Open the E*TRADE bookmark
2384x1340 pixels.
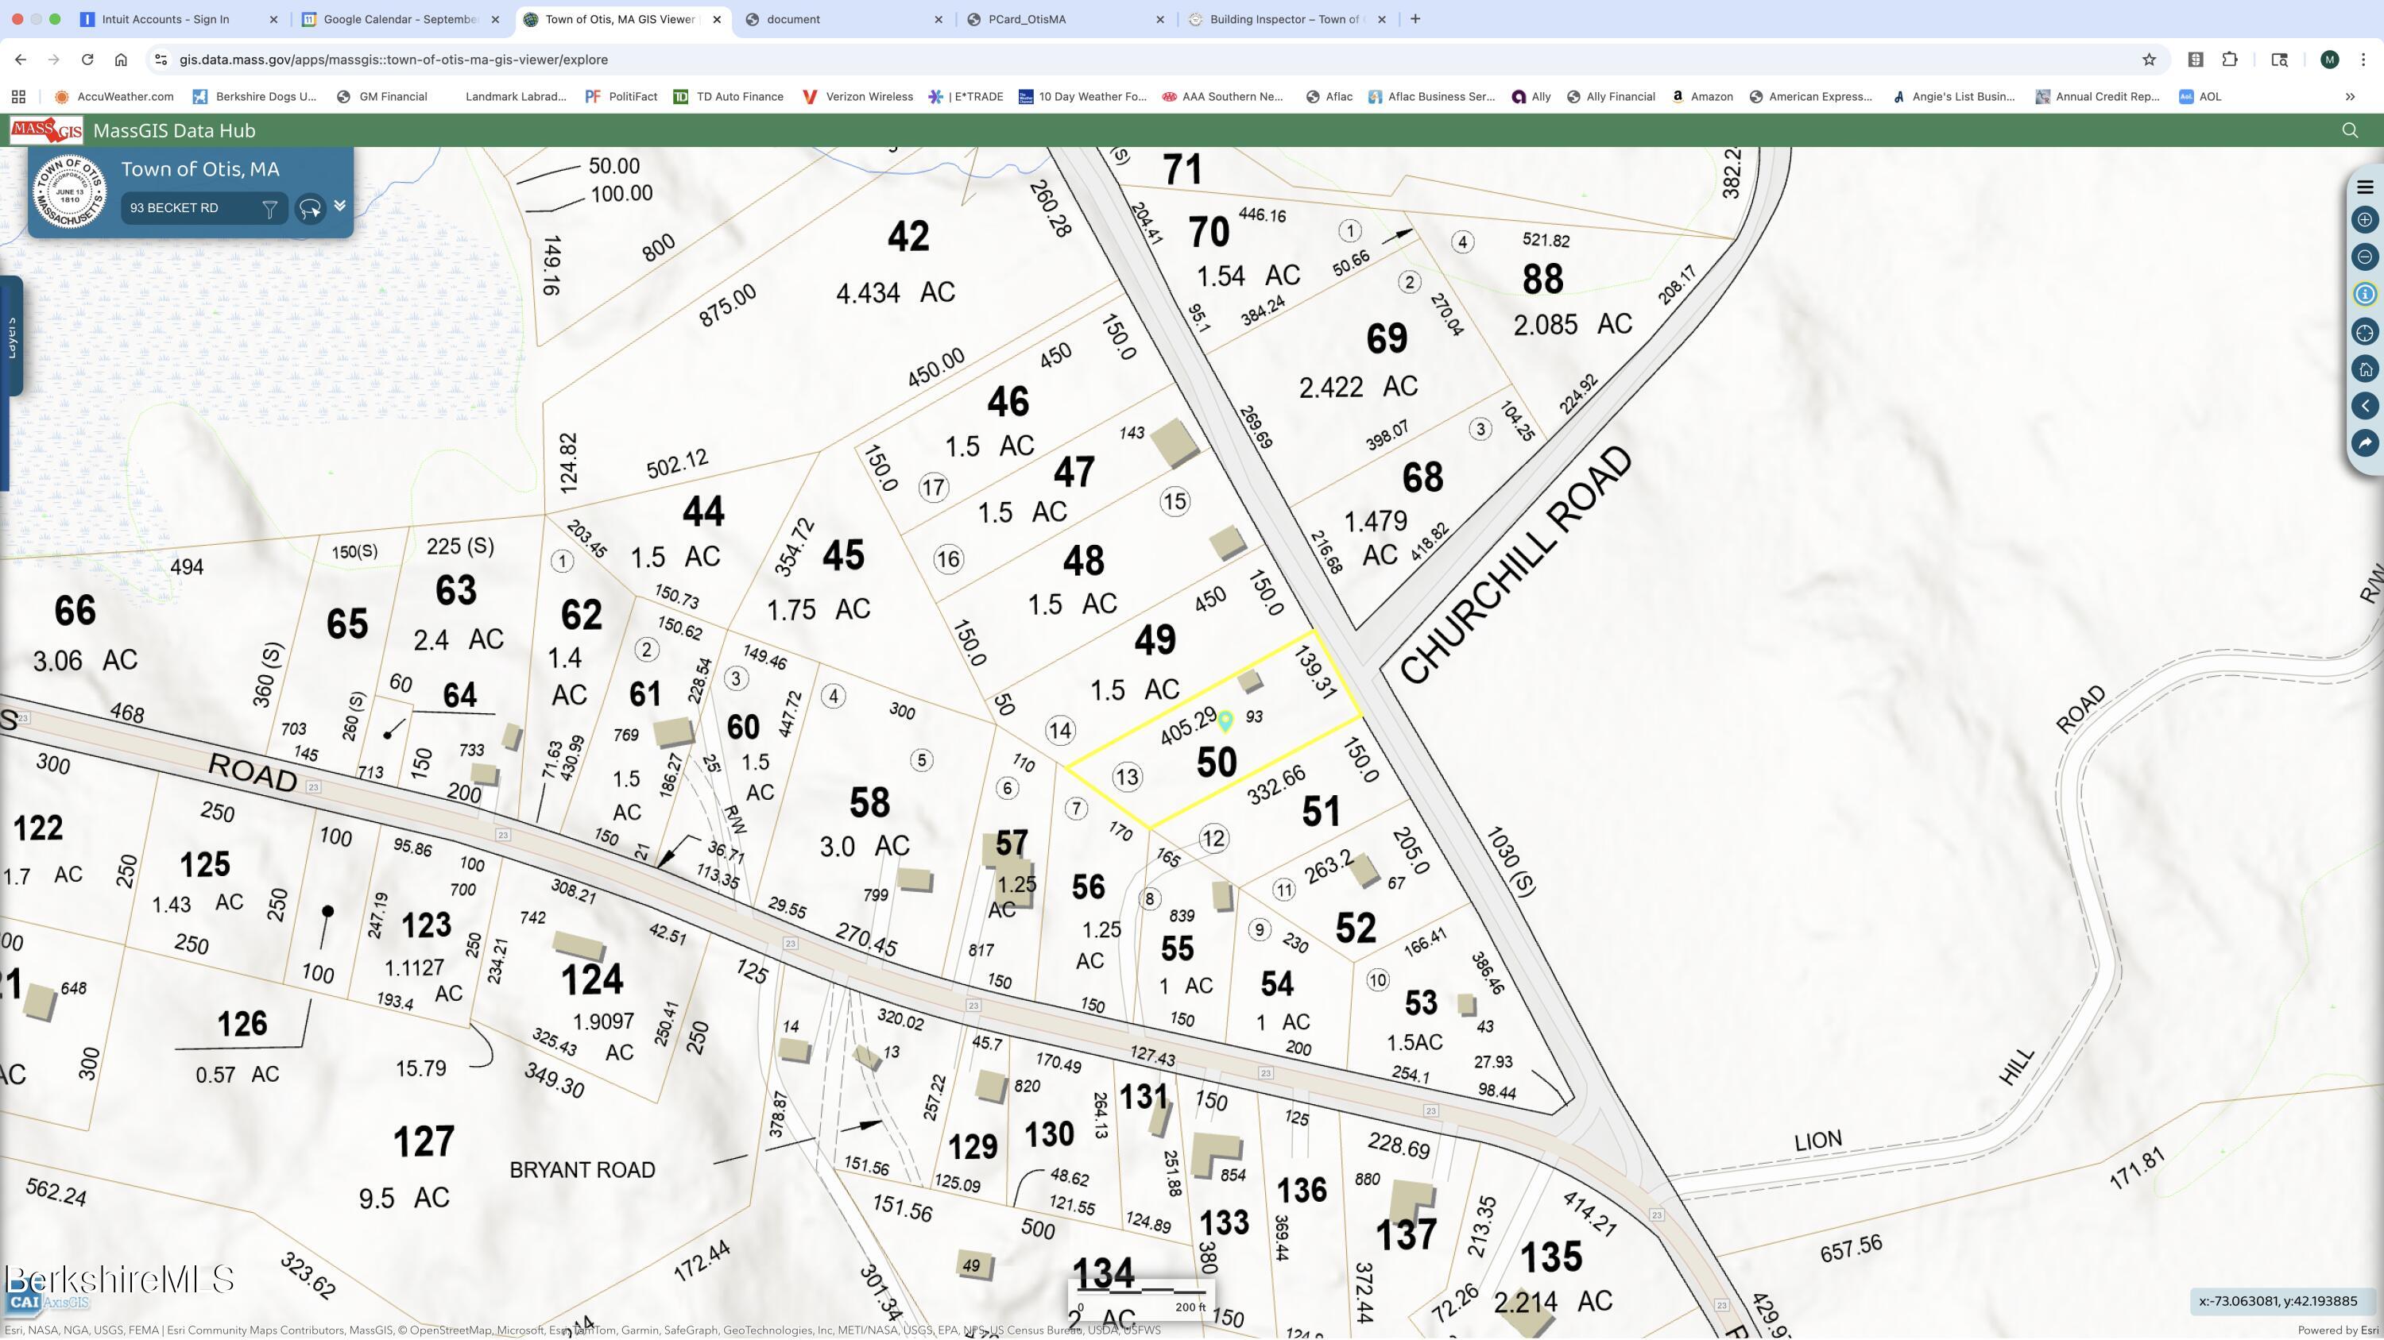pyautogui.click(x=966, y=96)
